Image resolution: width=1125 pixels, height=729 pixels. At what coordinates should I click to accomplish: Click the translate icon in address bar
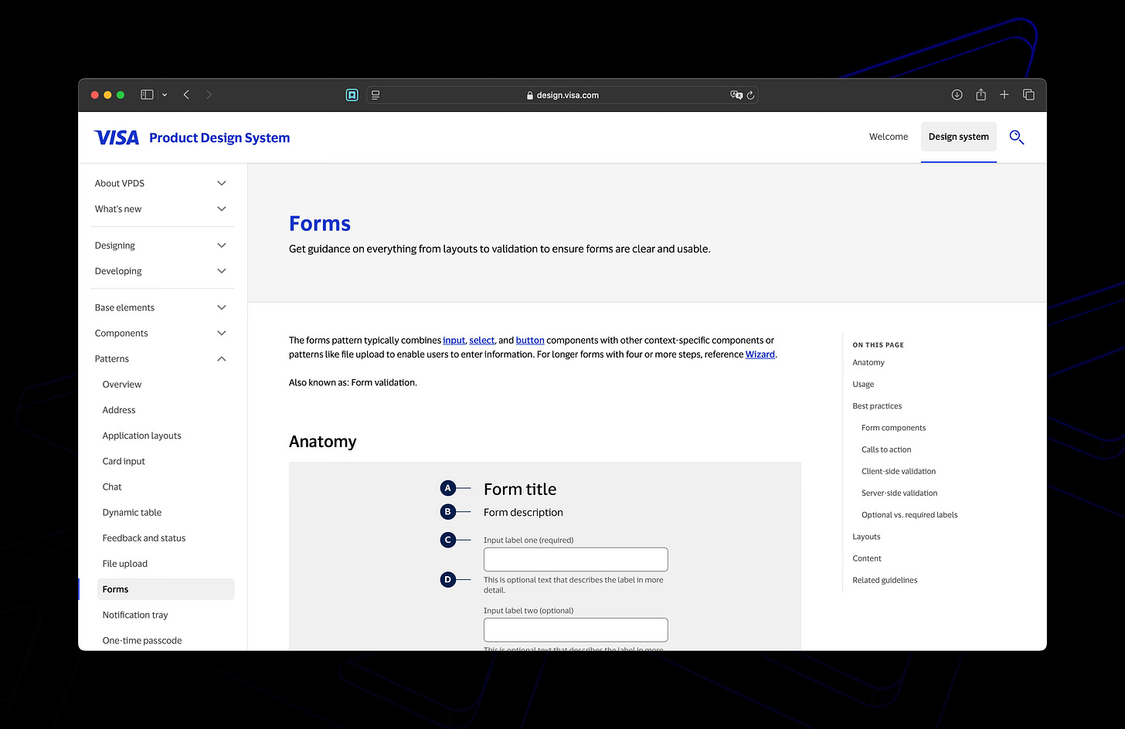coord(736,95)
